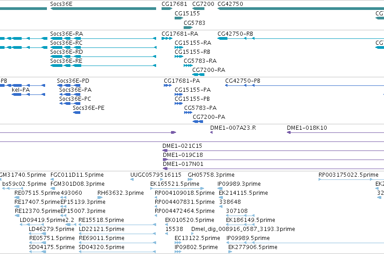Select EST GH05758.3prime

pyautogui.click(x=190, y=179)
